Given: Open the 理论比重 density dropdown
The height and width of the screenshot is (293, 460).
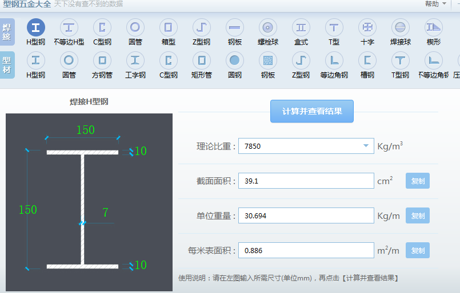Looking at the screenshot, I should (x=366, y=146).
